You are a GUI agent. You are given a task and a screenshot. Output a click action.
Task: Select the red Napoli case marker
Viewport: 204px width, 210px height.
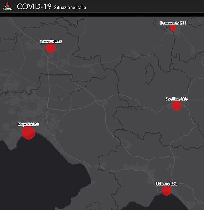(28, 133)
